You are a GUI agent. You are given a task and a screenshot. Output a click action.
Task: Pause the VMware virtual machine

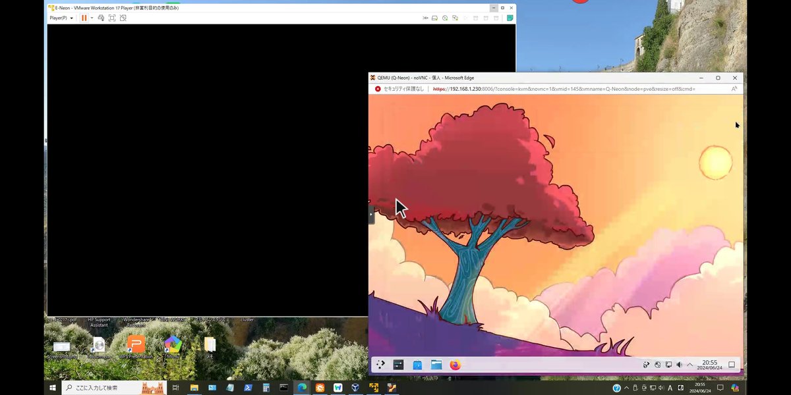(x=84, y=18)
